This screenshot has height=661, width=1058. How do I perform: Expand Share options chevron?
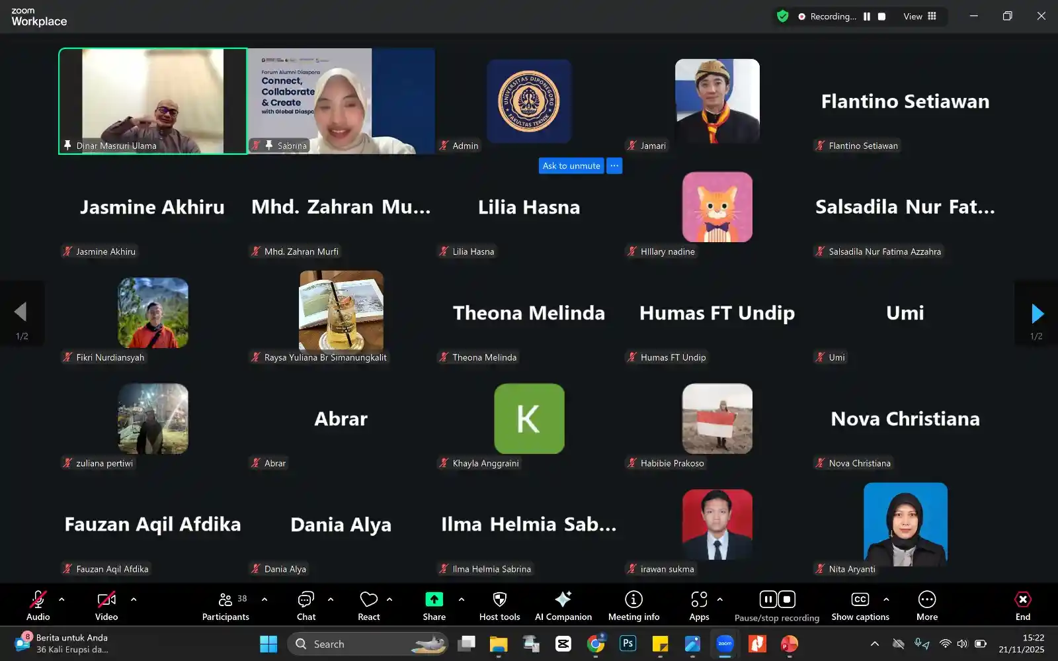click(462, 599)
